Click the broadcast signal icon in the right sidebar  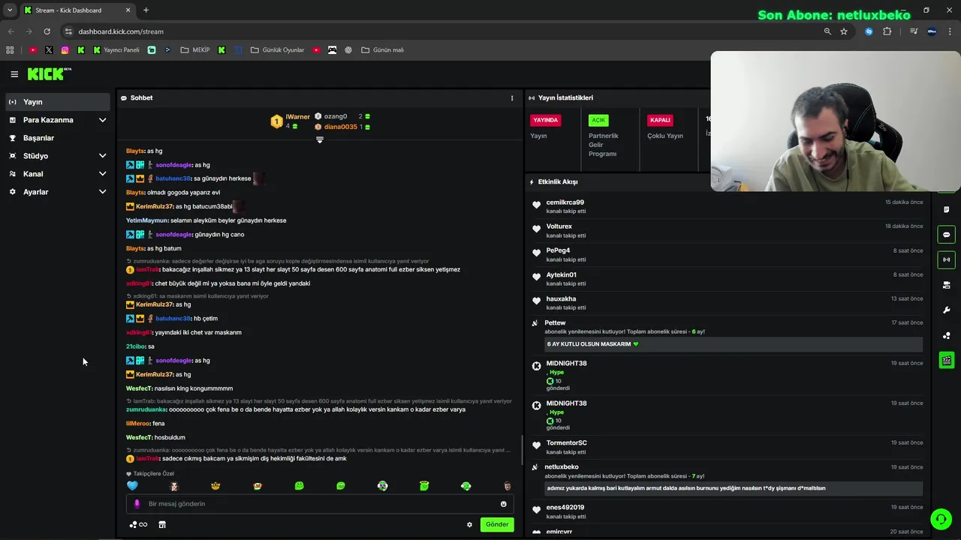click(x=947, y=259)
